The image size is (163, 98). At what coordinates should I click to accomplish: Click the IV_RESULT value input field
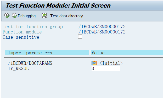coord(106,68)
